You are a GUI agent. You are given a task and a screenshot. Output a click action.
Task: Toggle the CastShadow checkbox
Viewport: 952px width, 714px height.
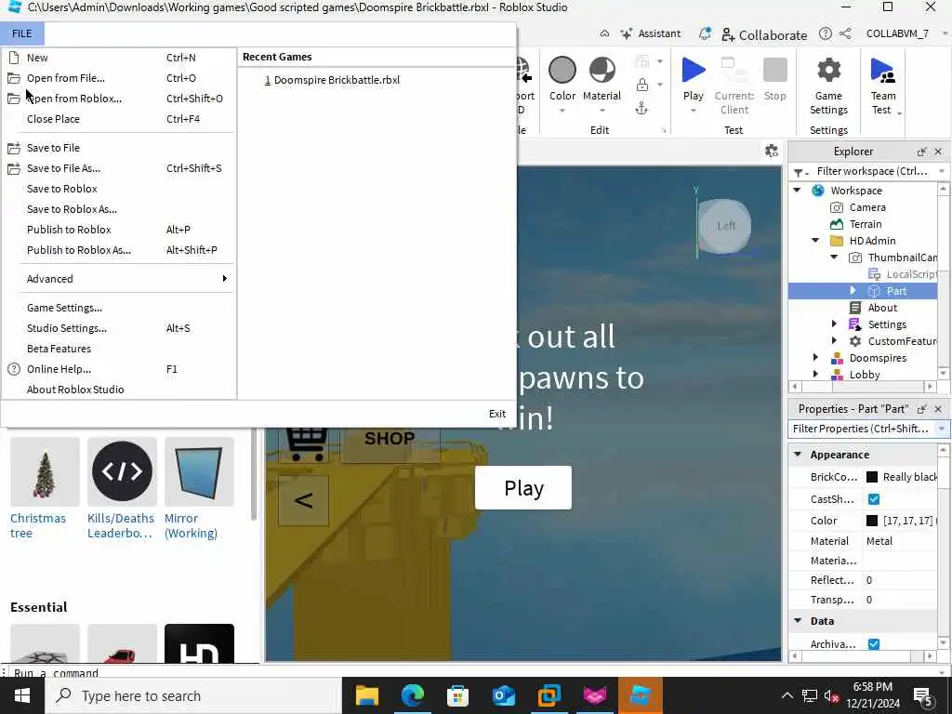coord(874,499)
